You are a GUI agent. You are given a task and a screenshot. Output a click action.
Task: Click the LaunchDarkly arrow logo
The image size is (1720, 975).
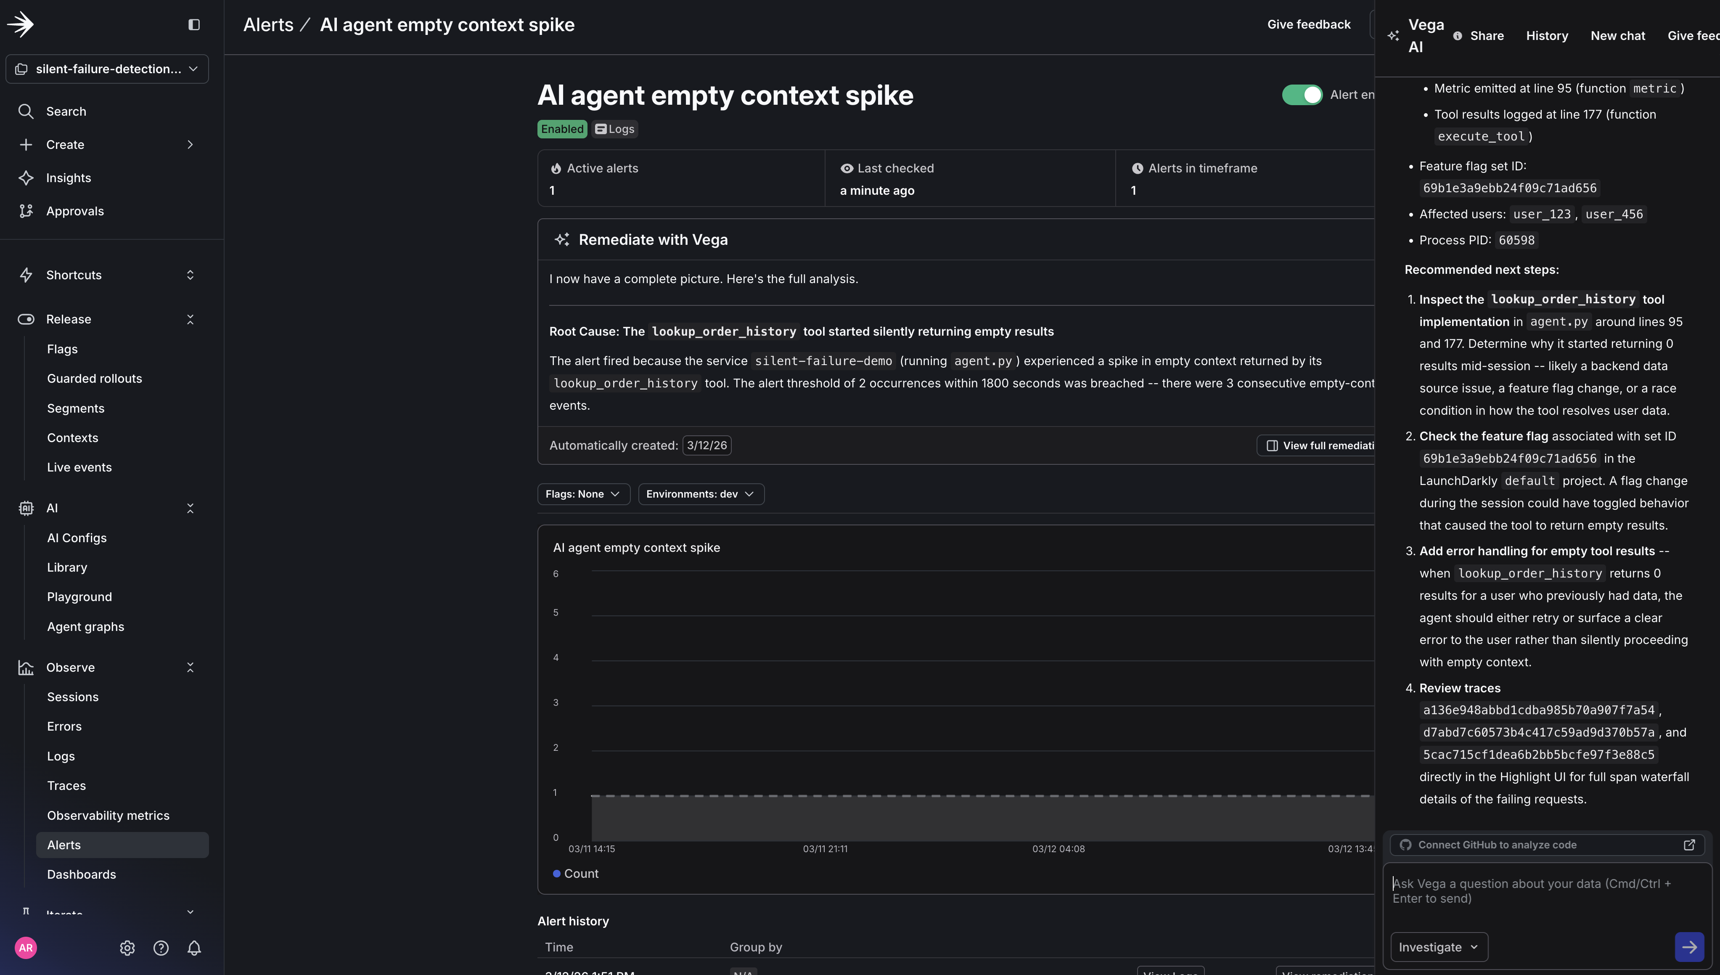(x=21, y=25)
